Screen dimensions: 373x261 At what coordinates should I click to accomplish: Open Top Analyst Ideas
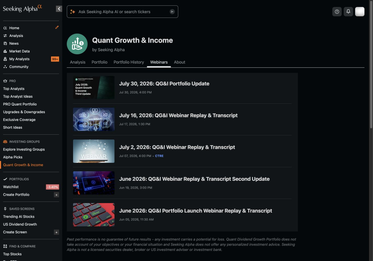[18, 97]
